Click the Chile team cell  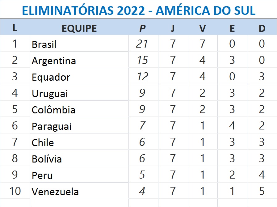tap(43, 143)
